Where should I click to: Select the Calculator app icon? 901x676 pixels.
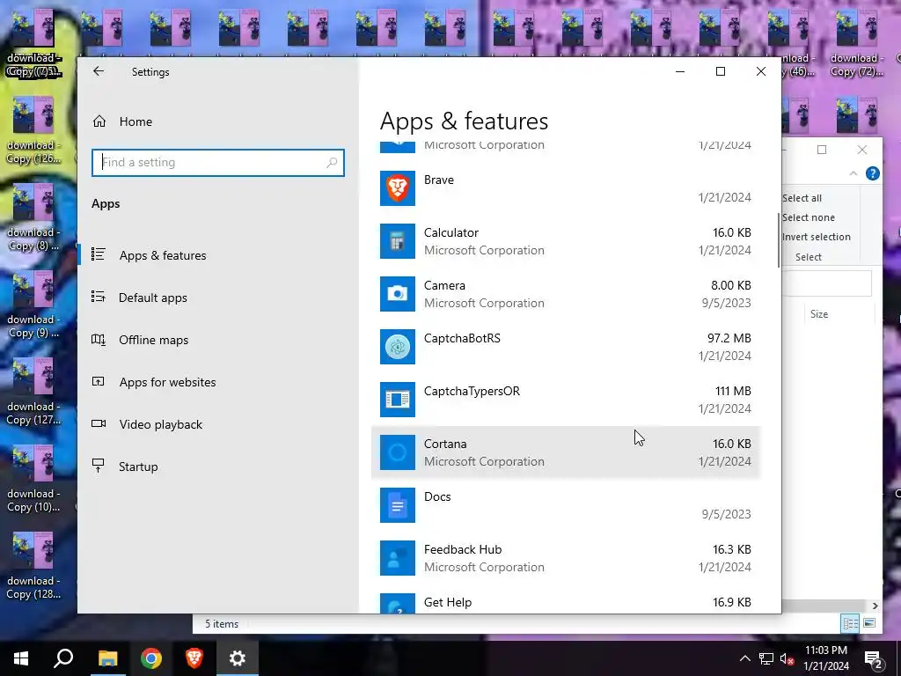(398, 241)
